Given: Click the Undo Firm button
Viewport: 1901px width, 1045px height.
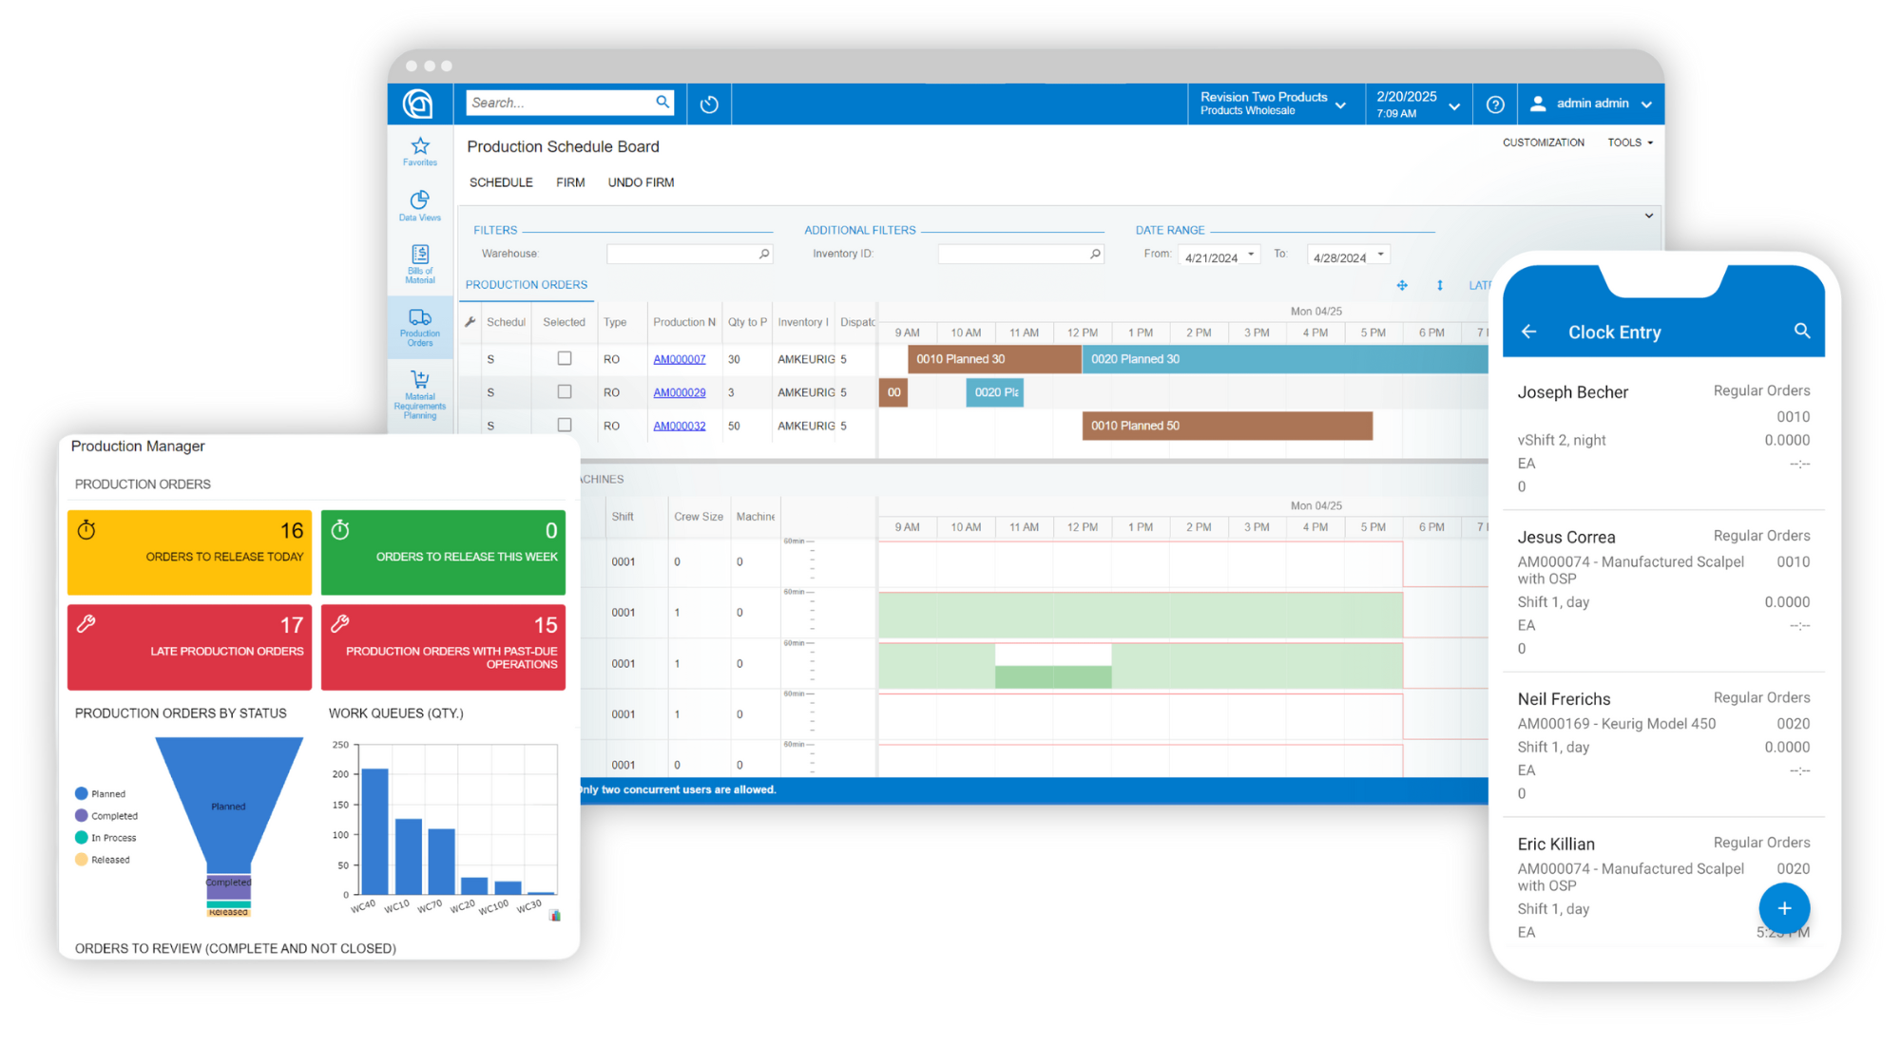Looking at the screenshot, I should pos(641,182).
